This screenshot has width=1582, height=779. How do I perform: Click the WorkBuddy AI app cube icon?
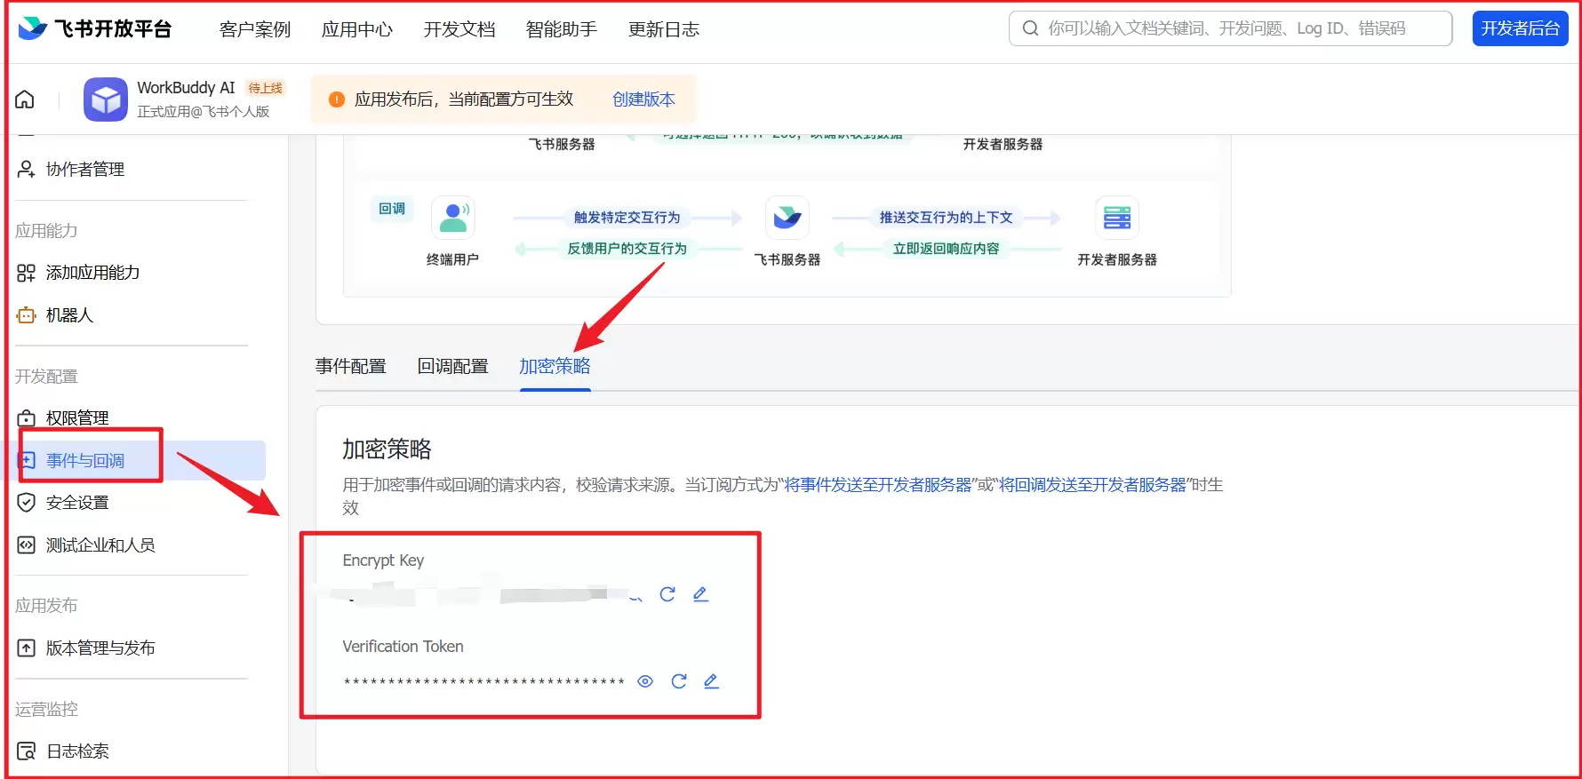(106, 99)
